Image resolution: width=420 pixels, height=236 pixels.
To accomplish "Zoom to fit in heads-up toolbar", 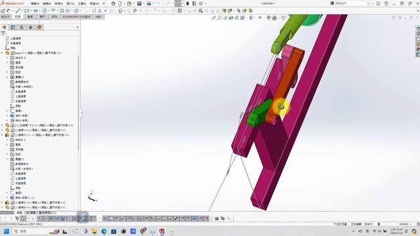I will tap(214, 18).
